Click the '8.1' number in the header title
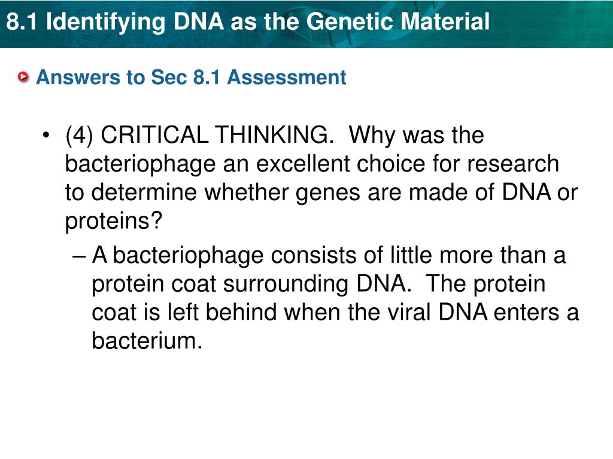 [22, 22]
